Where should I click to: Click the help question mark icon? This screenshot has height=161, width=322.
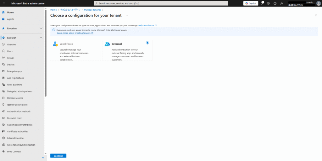pos(275,3)
